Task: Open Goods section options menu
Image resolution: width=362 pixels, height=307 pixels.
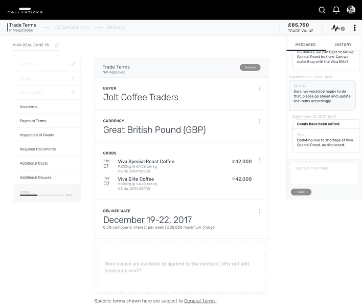Action: click(x=260, y=160)
